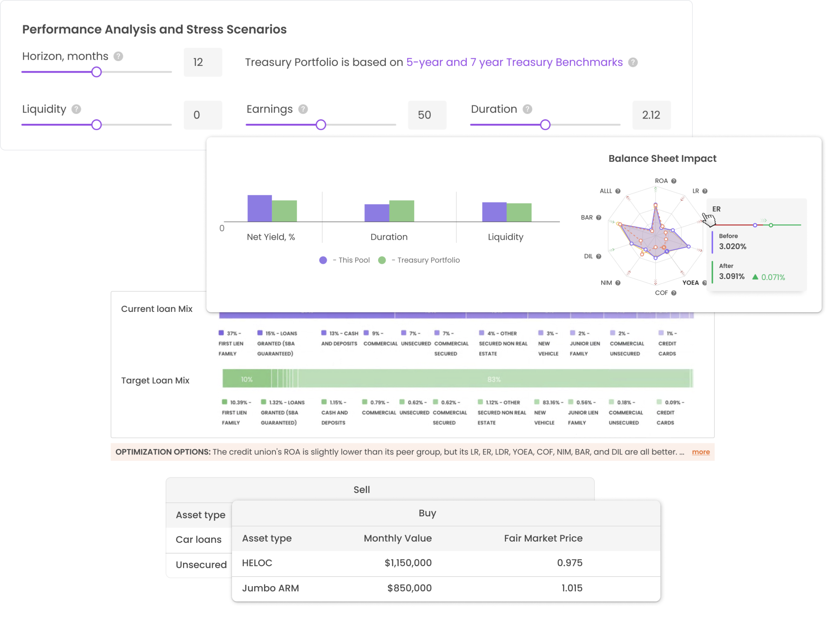Screen dimensions: 827x633
Task: Click help icon beside Duration label
Action: point(527,109)
